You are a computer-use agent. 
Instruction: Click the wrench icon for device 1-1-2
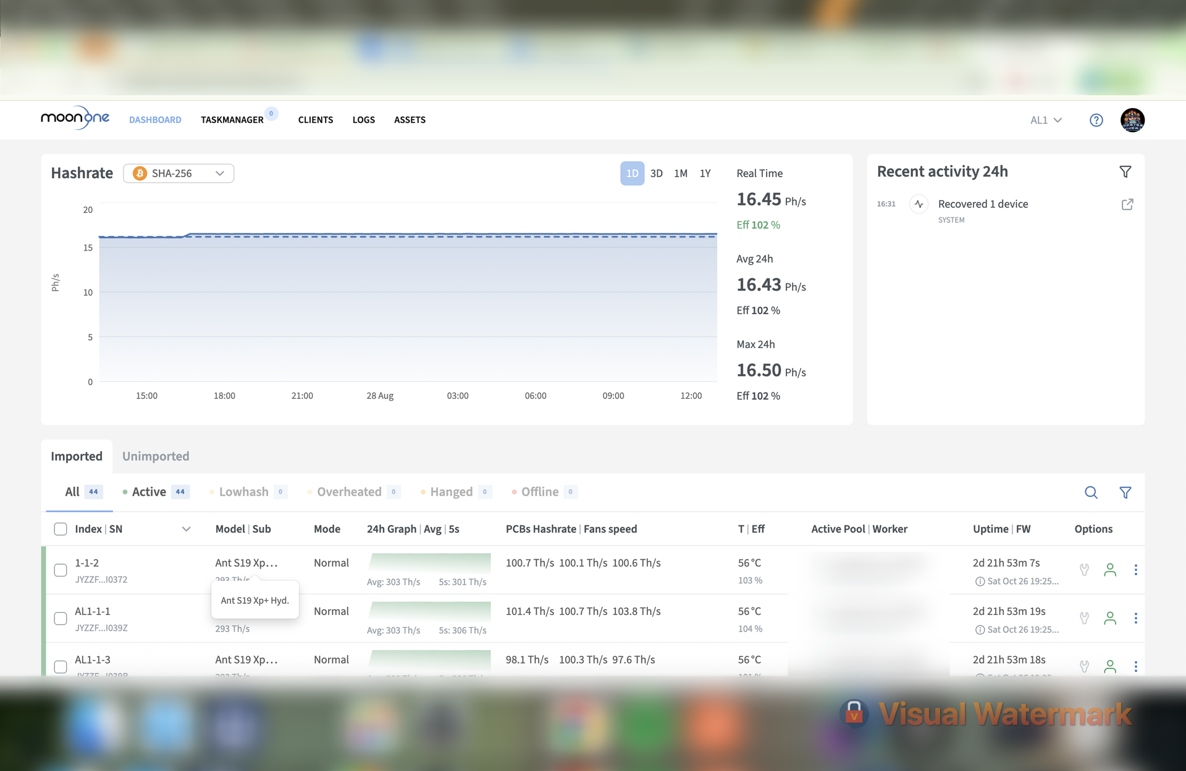1084,569
